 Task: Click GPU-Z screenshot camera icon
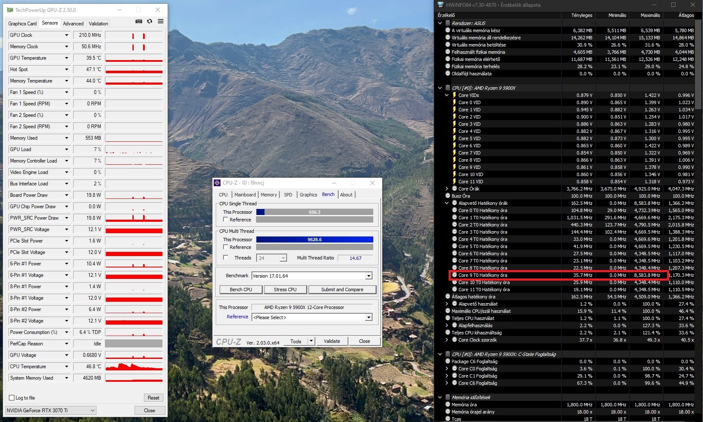click(x=138, y=21)
